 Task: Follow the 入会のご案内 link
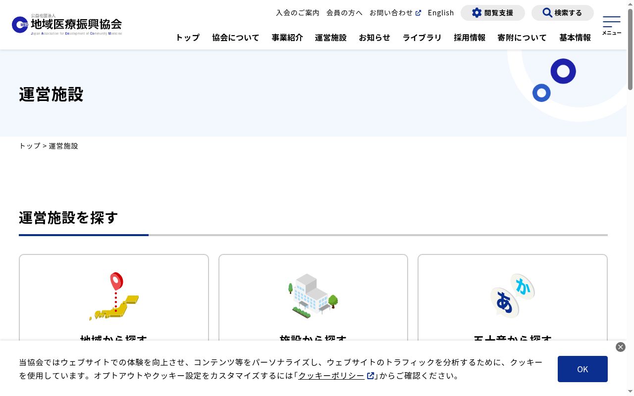[298, 13]
